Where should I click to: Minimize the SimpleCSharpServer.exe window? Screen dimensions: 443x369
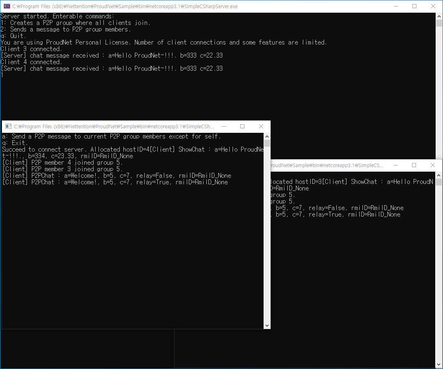point(396,6)
